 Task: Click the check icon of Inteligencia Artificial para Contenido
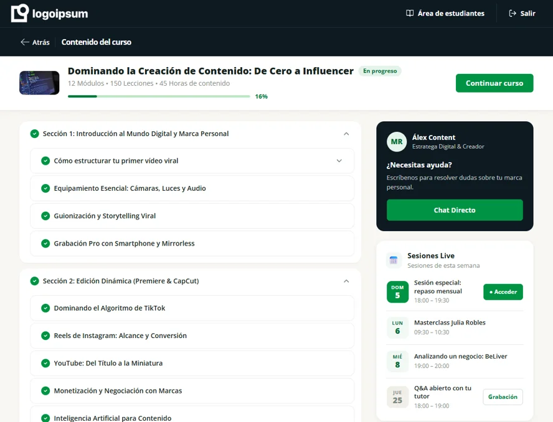click(x=45, y=418)
